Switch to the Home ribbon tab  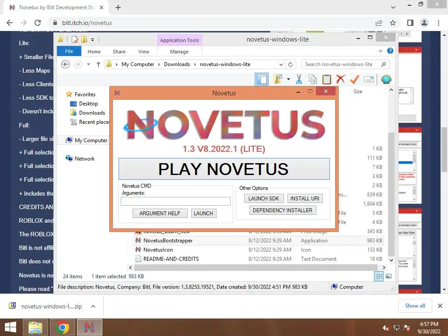pyautogui.click(x=94, y=52)
